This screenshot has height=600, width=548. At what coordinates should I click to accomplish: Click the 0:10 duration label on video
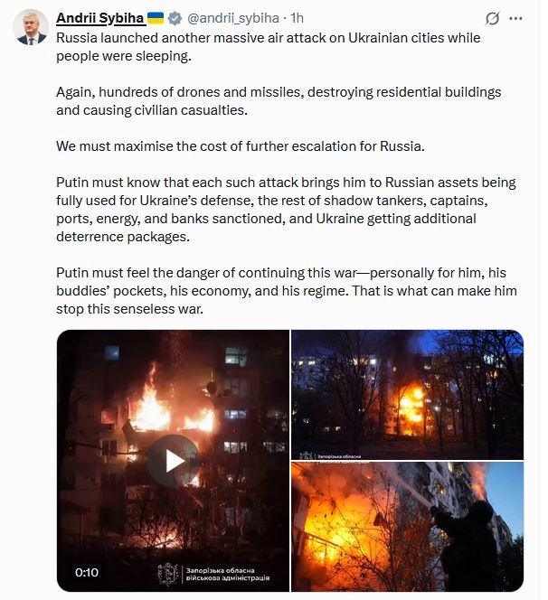pos(87,573)
